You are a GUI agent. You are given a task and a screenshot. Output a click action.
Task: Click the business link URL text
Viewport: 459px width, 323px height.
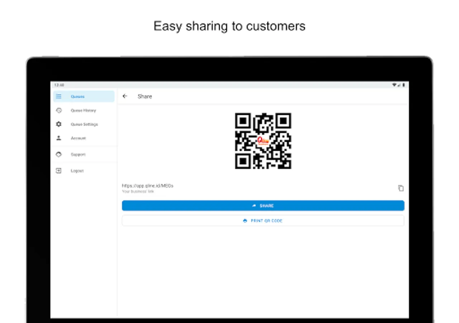pyautogui.click(x=148, y=186)
